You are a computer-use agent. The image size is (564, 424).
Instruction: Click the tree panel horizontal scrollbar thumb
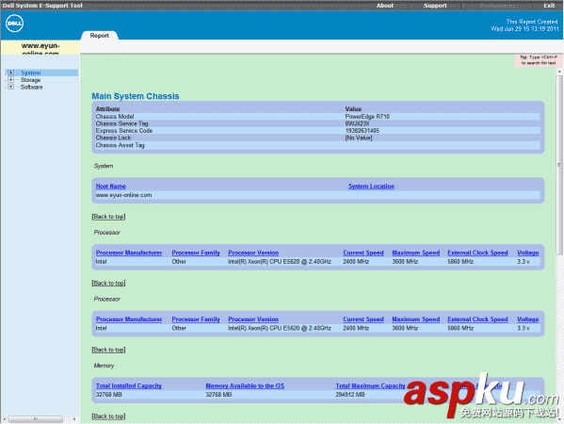pyautogui.click(x=35, y=419)
